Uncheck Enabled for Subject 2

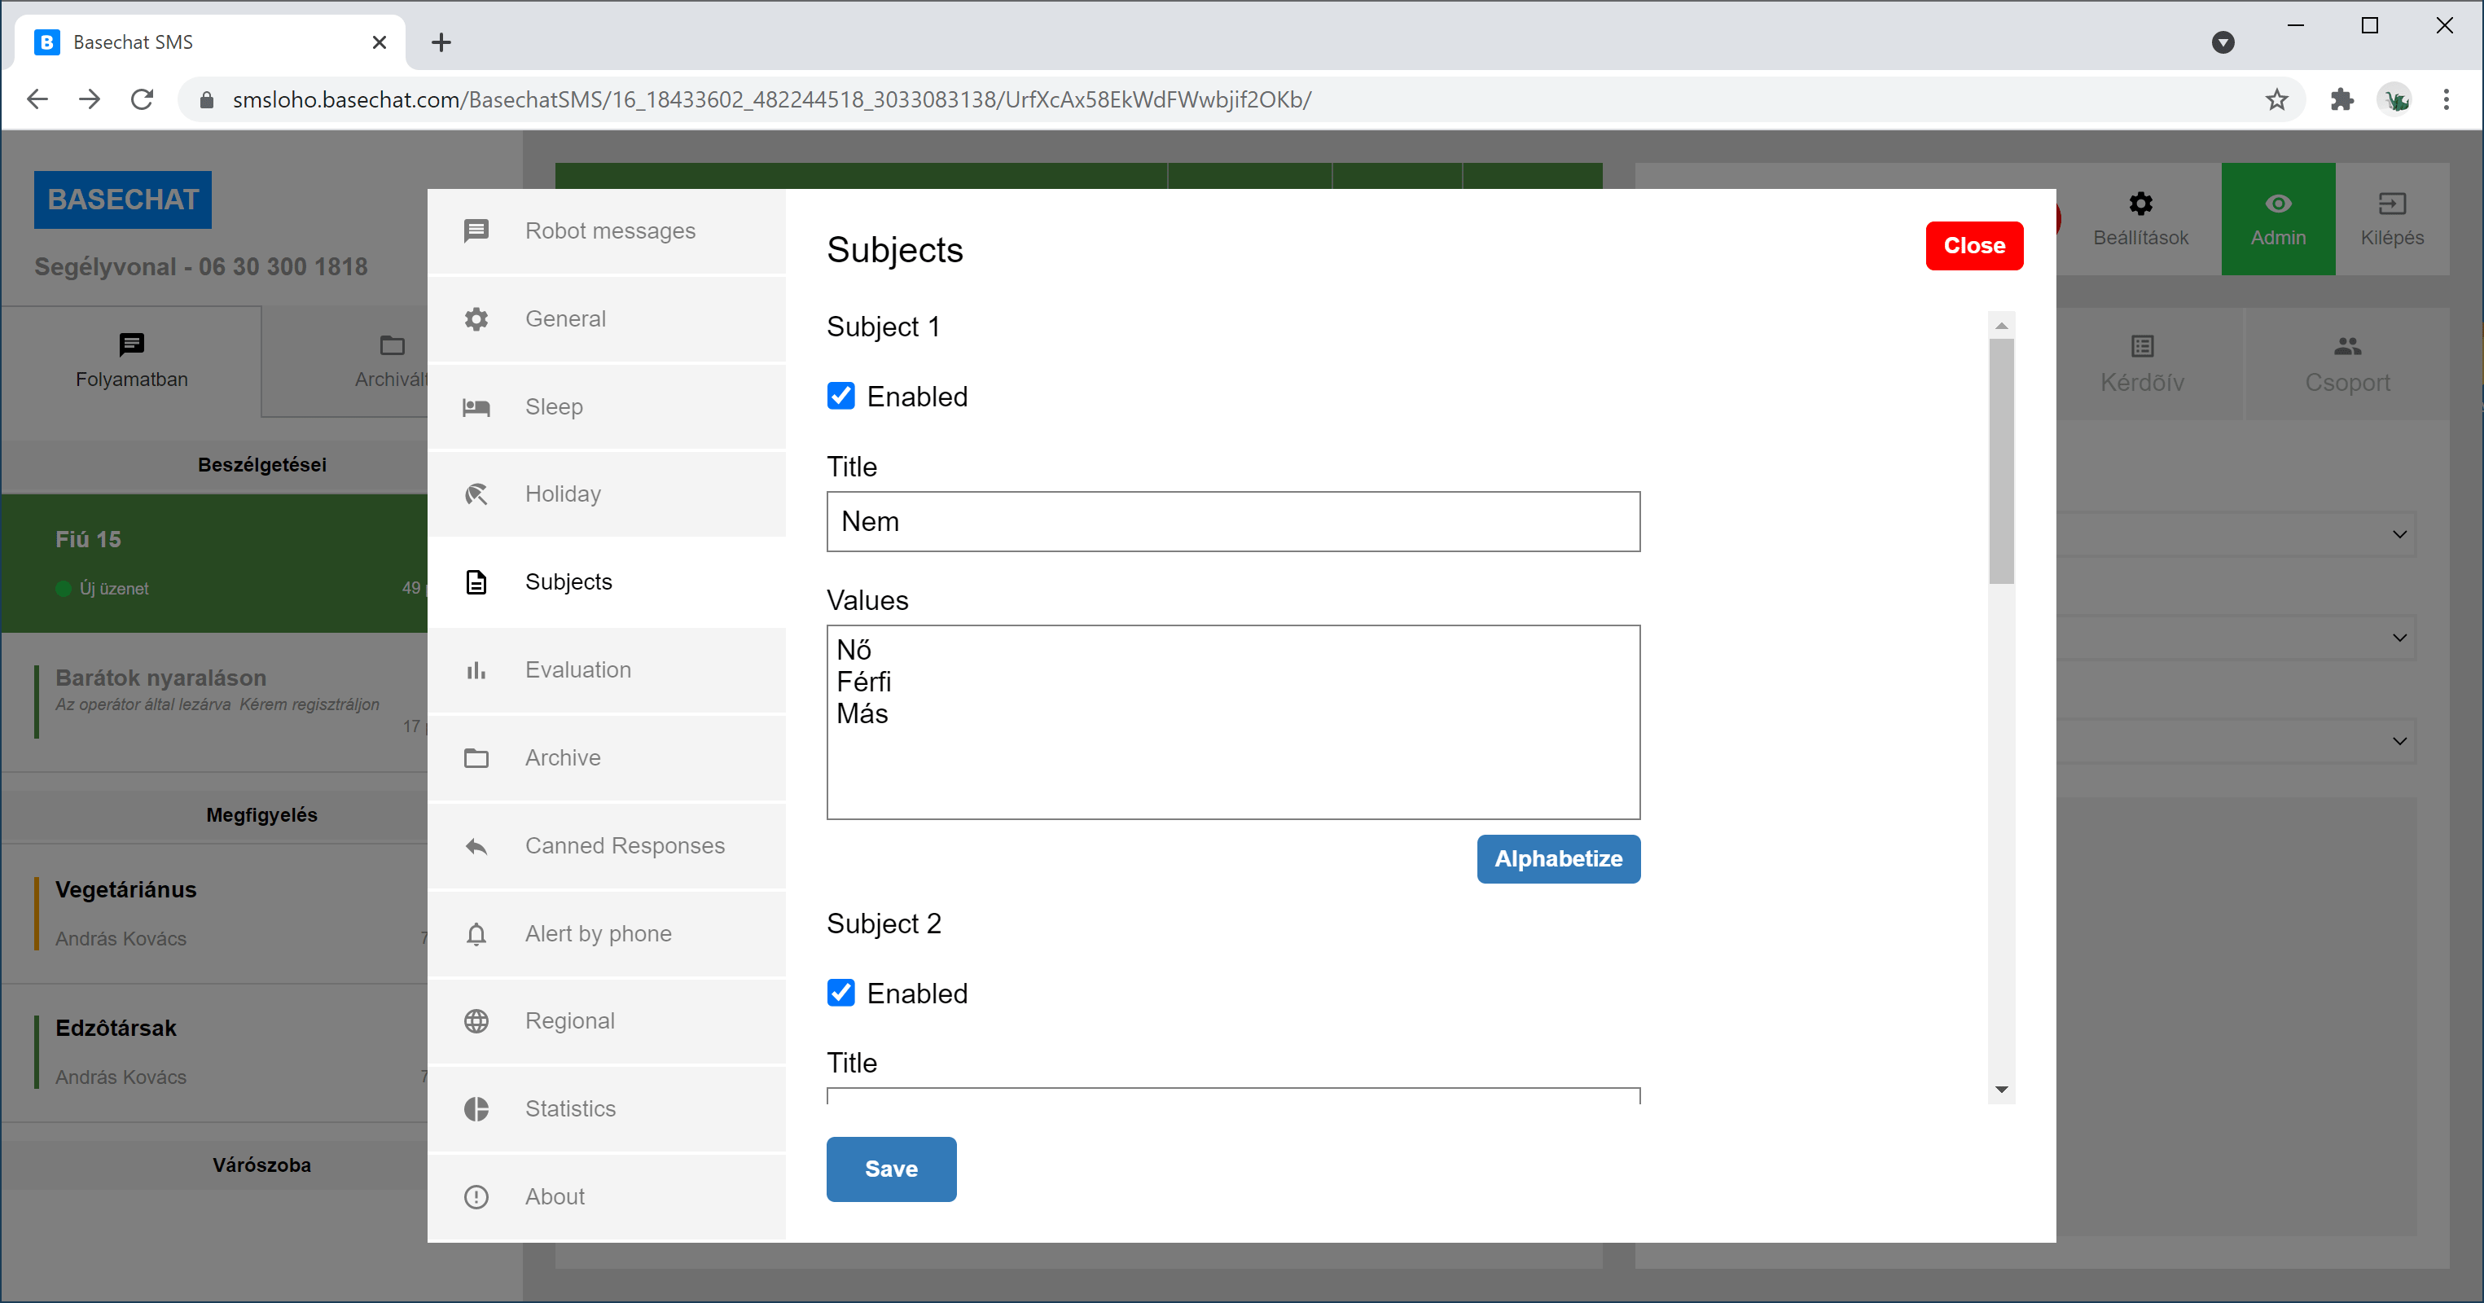coord(840,994)
